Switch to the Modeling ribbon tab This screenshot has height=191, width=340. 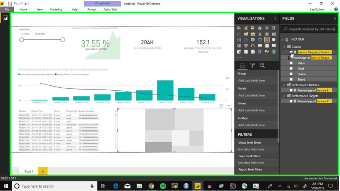(x=56, y=9)
